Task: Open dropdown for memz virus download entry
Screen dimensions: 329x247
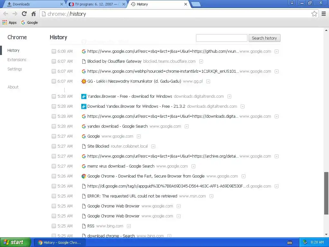Action: tap(193, 166)
